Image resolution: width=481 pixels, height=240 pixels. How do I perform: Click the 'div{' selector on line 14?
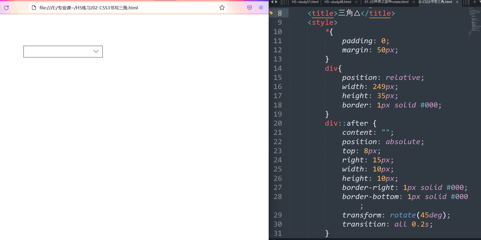point(333,69)
